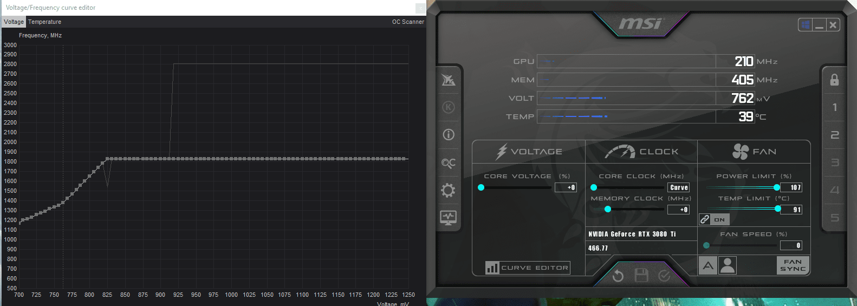The height and width of the screenshot is (306, 857).
Task: Start the OC Scanner from curve editor
Action: coord(408,22)
